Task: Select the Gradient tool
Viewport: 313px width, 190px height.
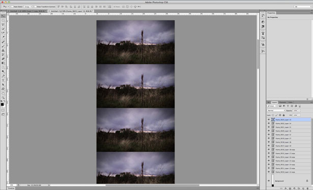Action: [x=3, y=63]
